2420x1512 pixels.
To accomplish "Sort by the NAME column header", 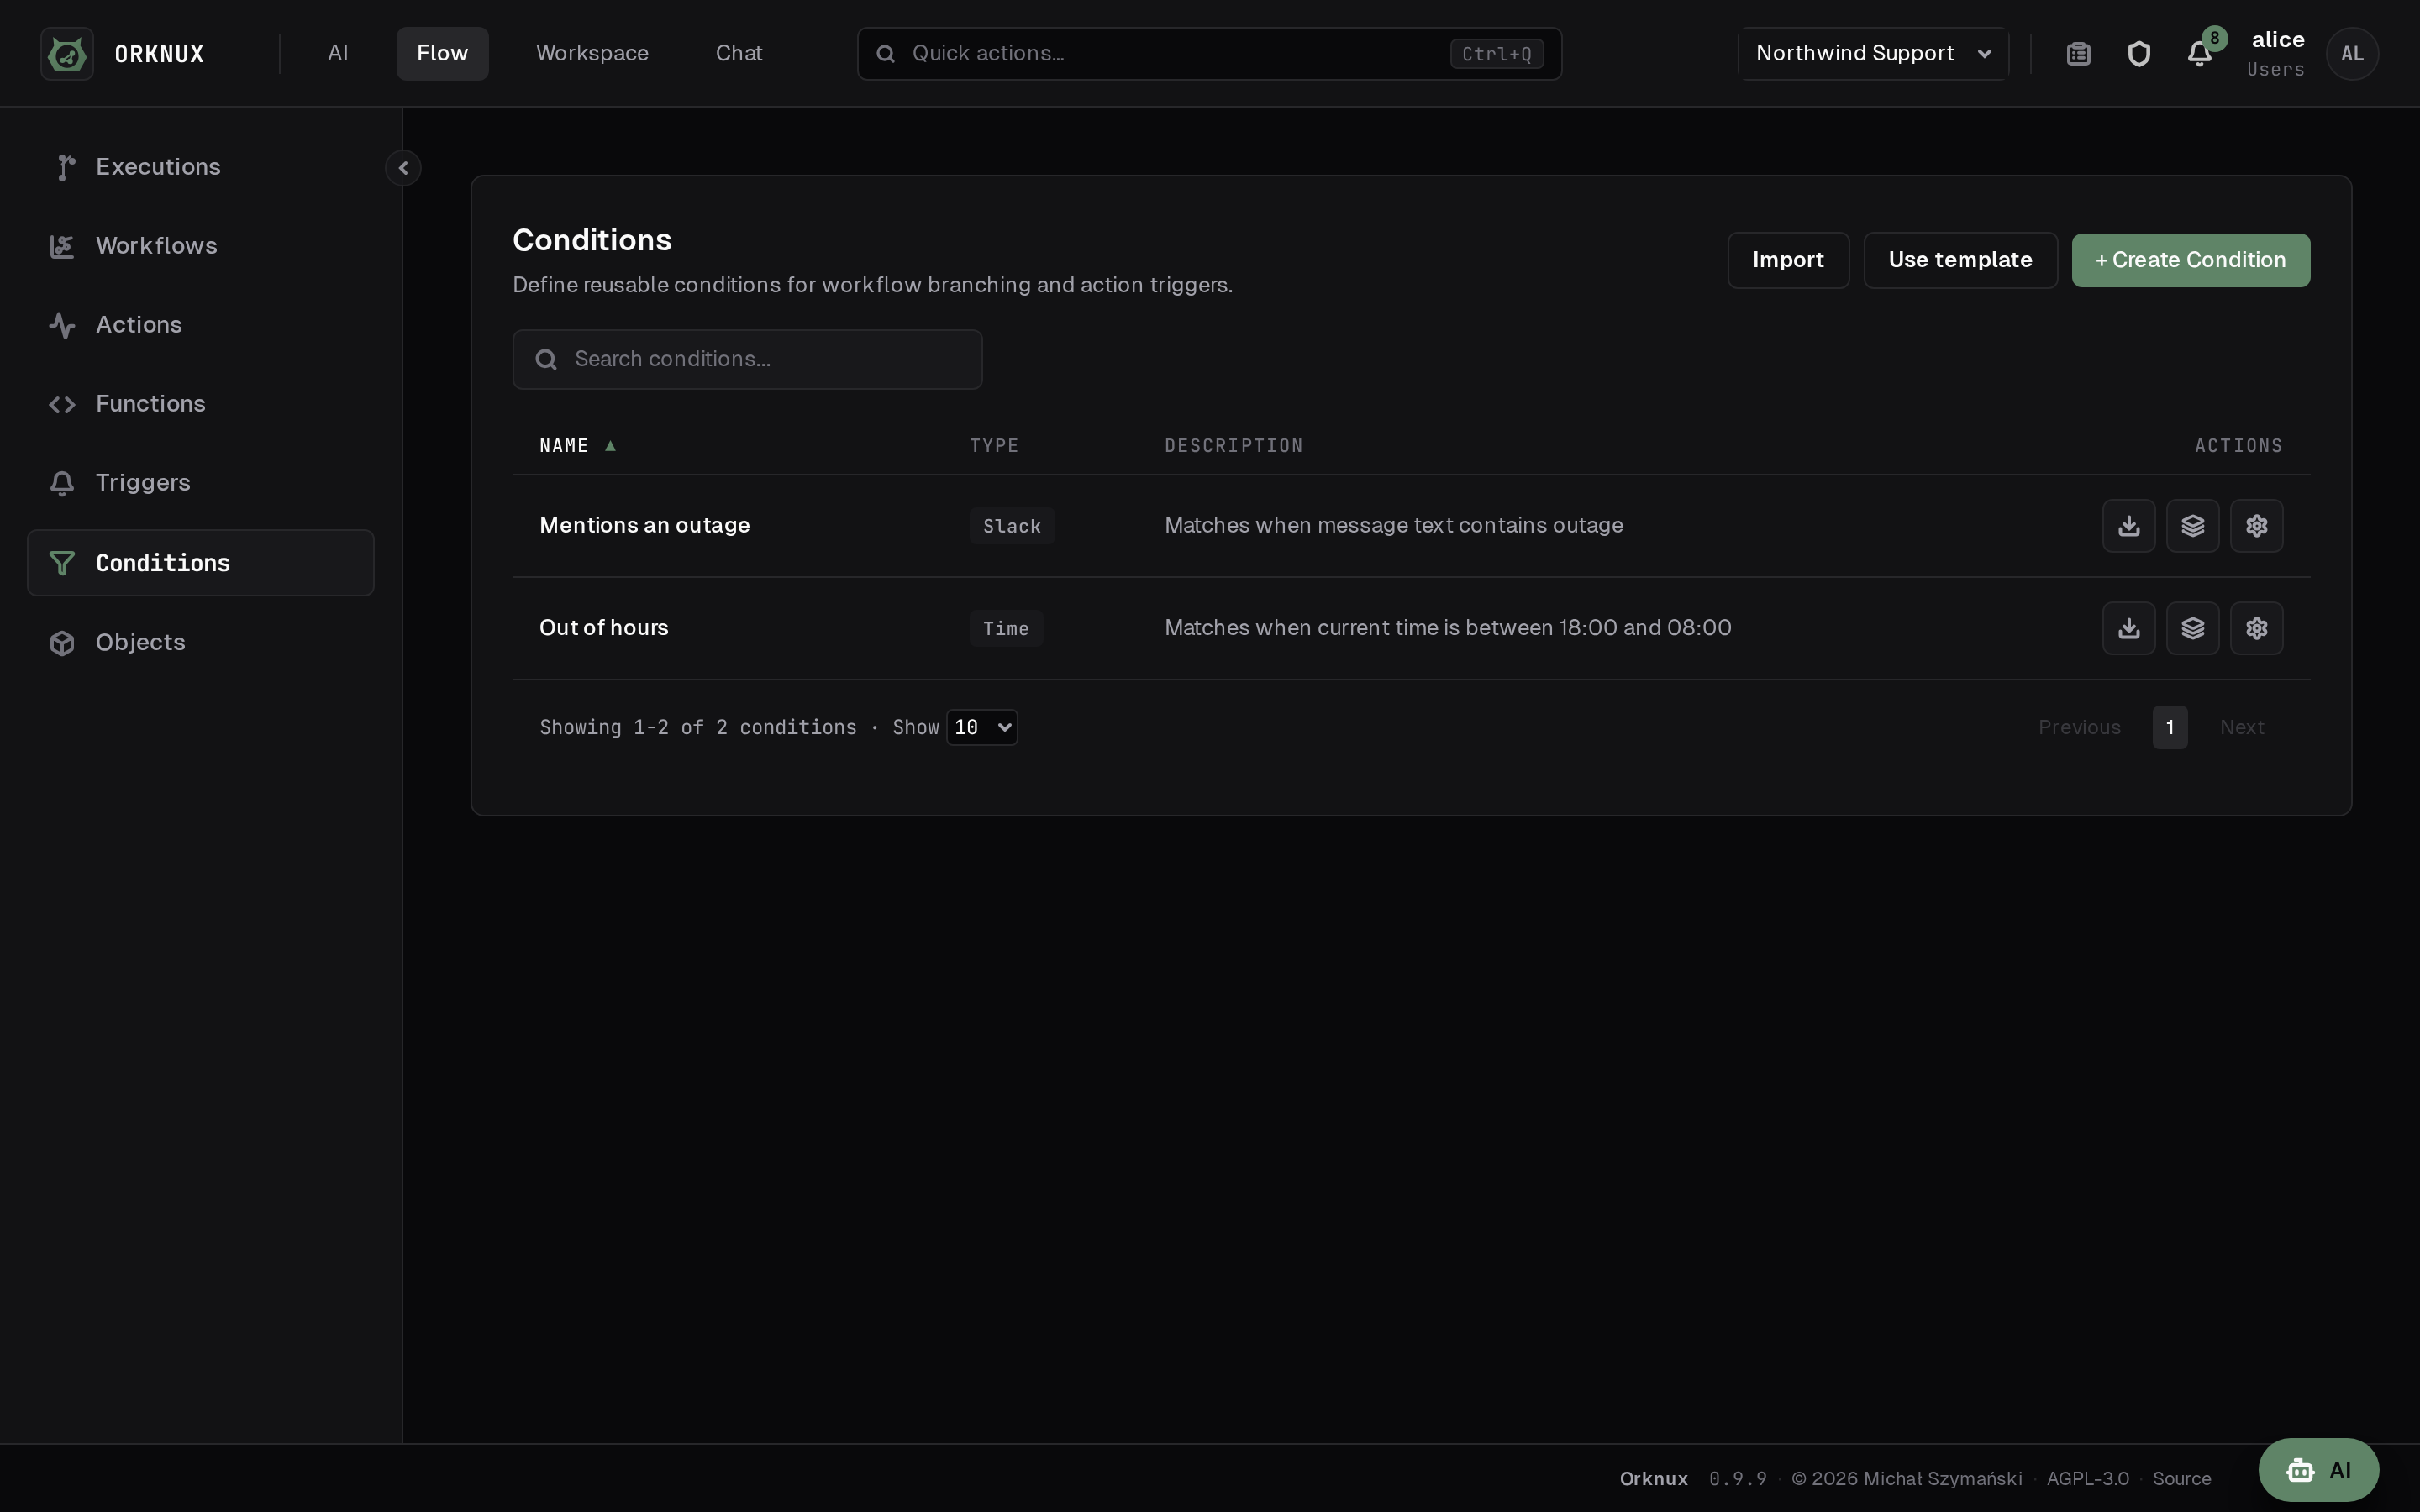I will (x=577, y=446).
